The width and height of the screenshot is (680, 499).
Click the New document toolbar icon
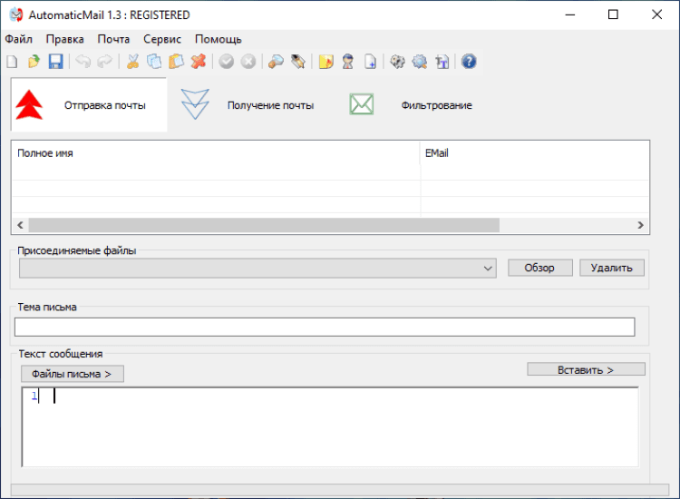[x=12, y=62]
